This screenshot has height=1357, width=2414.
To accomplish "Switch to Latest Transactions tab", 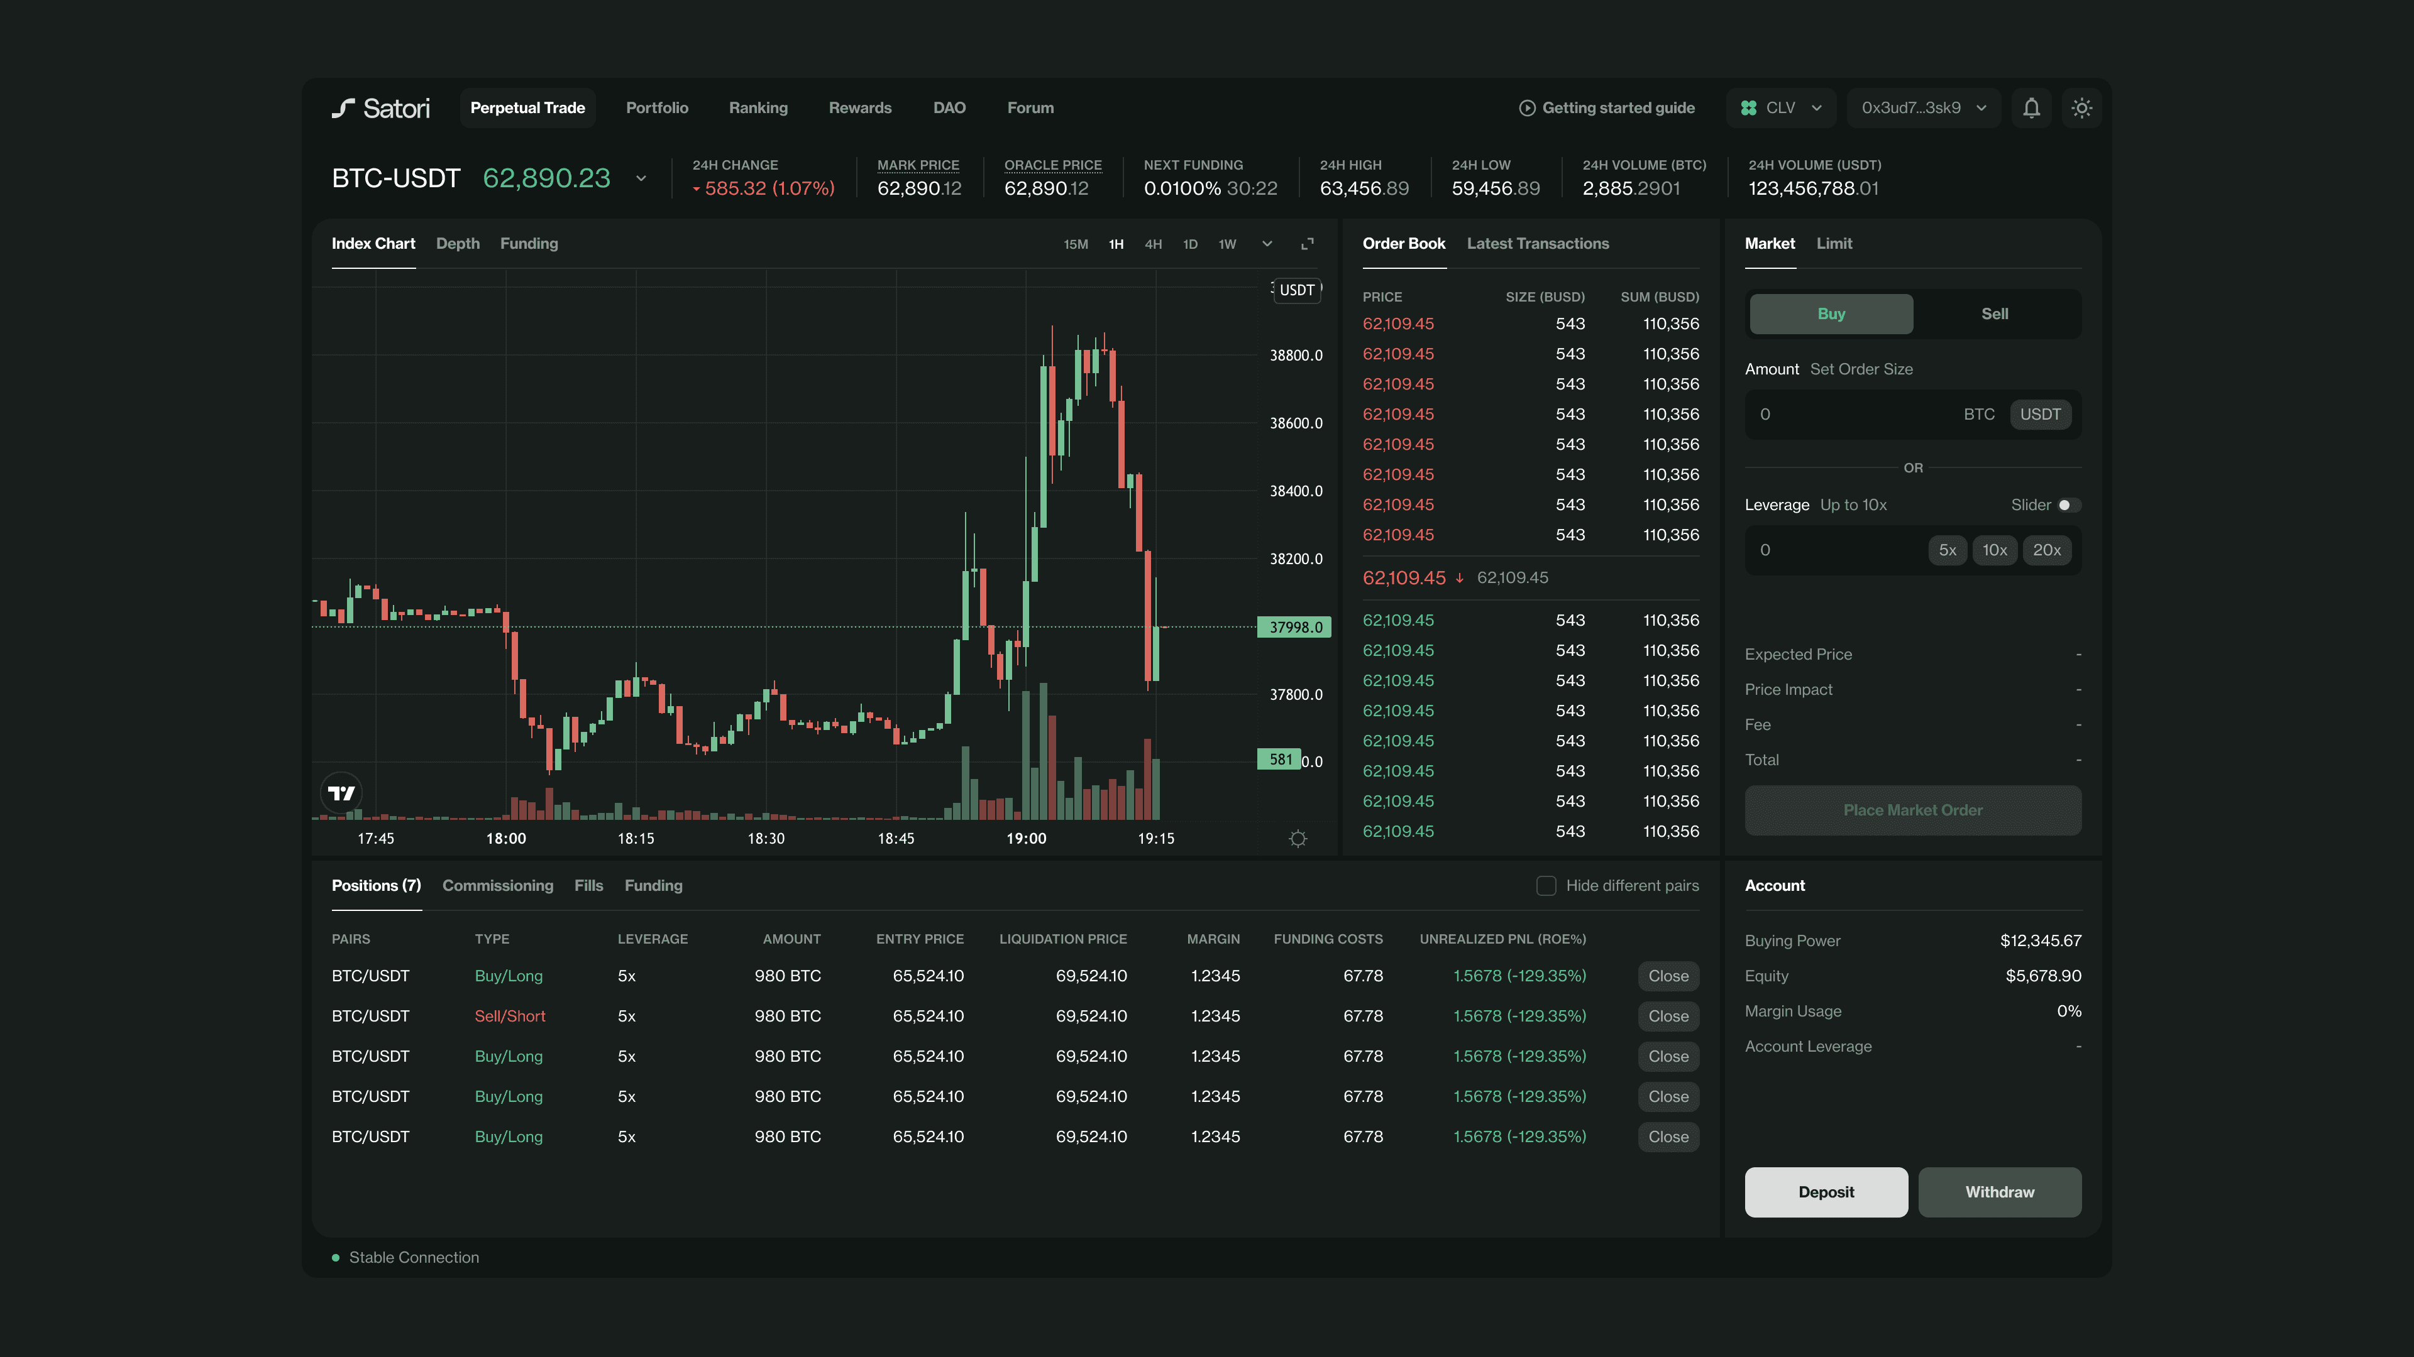I will coord(1537,244).
